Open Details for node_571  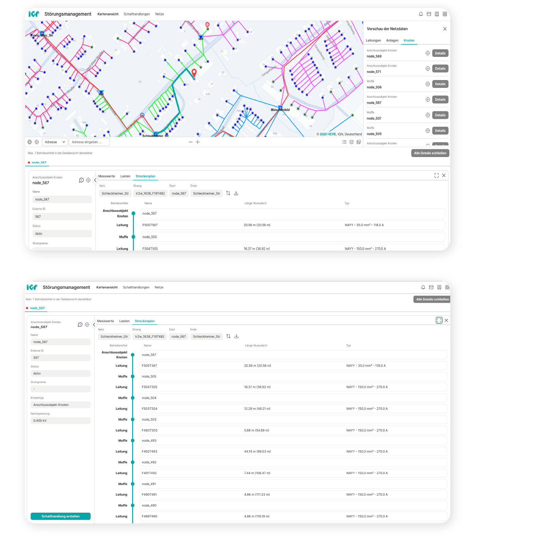(x=440, y=68)
